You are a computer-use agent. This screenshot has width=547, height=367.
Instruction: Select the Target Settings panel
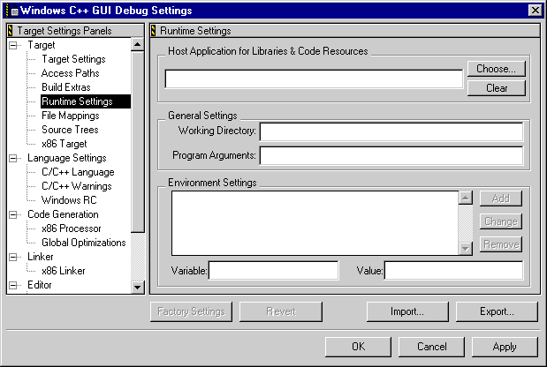tap(73, 59)
